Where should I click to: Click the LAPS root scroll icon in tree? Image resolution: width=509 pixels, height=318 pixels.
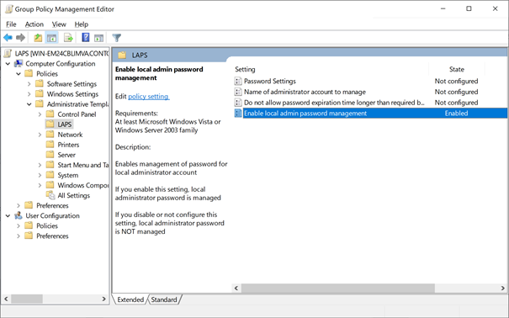(8, 53)
